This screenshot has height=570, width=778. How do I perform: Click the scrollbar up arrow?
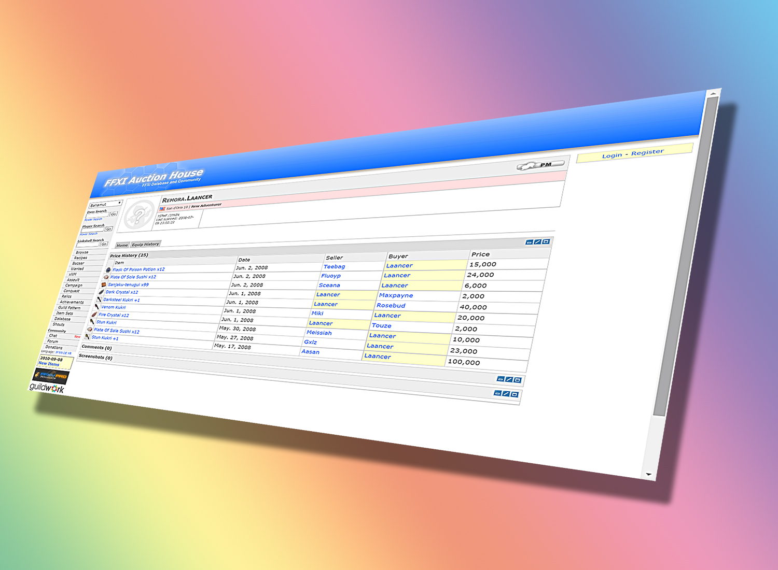[714, 94]
